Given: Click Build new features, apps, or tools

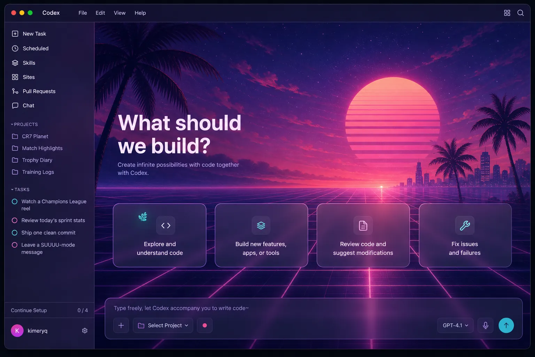Looking at the screenshot, I should [x=261, y=235].
